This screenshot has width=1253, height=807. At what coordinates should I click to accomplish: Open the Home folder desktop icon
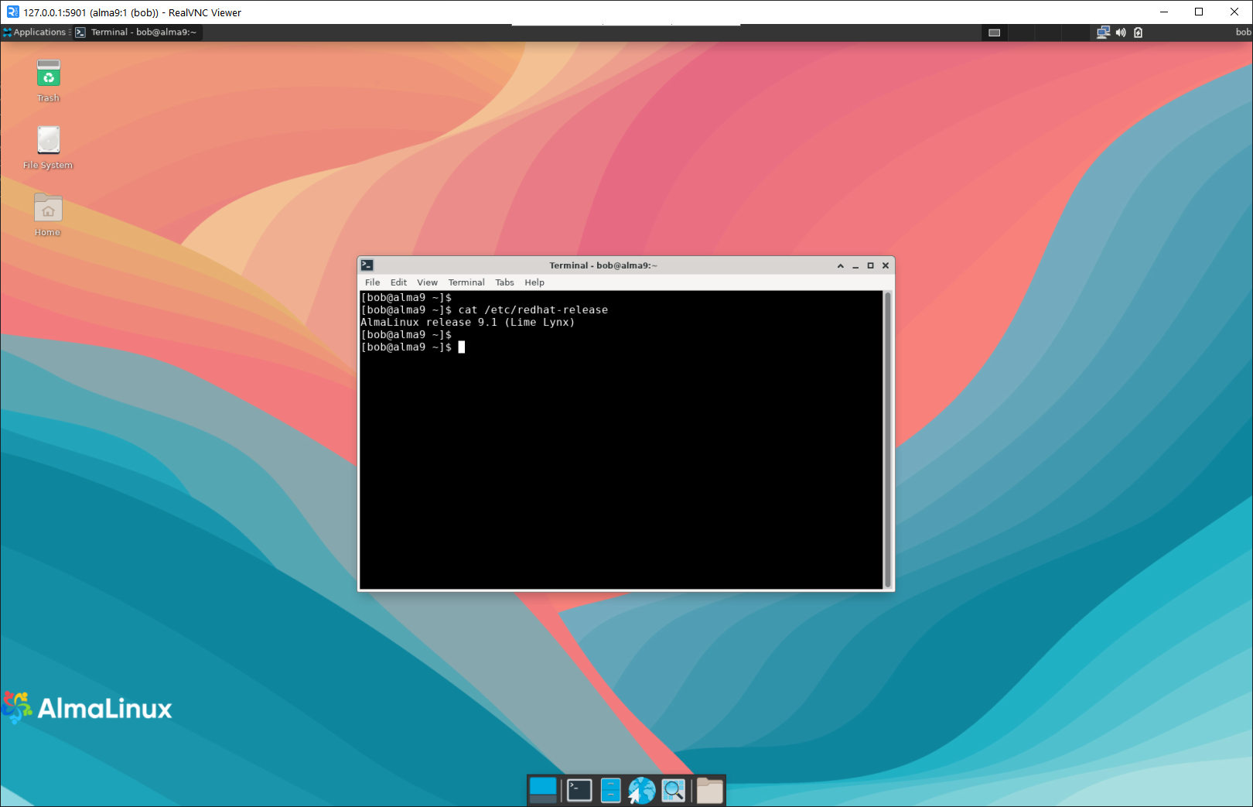pyautogui.click(x=48, y=214)
